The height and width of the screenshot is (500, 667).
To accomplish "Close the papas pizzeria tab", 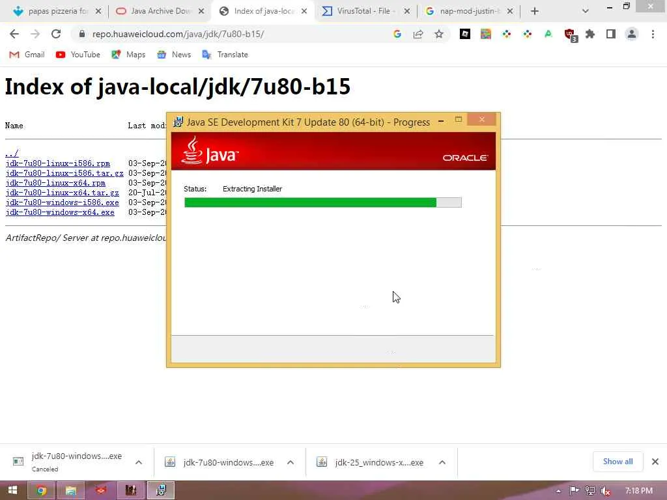I will pos(98,11).
